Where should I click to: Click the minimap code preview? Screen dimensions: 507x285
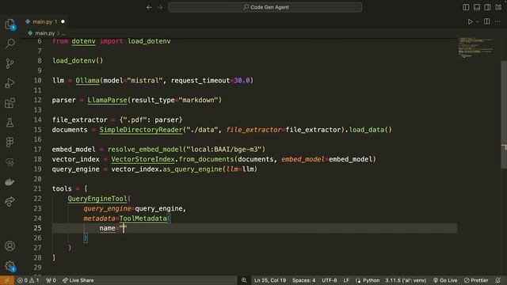tap(475, 47)
